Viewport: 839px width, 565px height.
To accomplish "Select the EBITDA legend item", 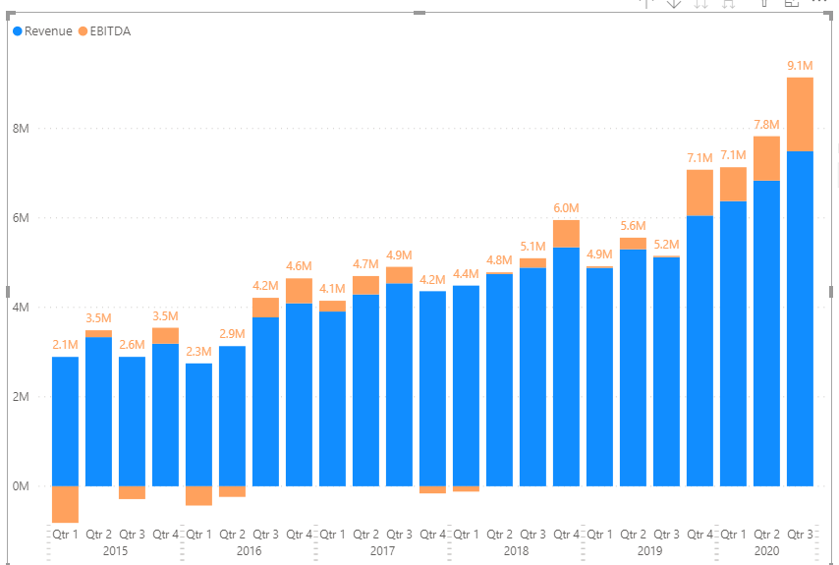I will point(104,31).
